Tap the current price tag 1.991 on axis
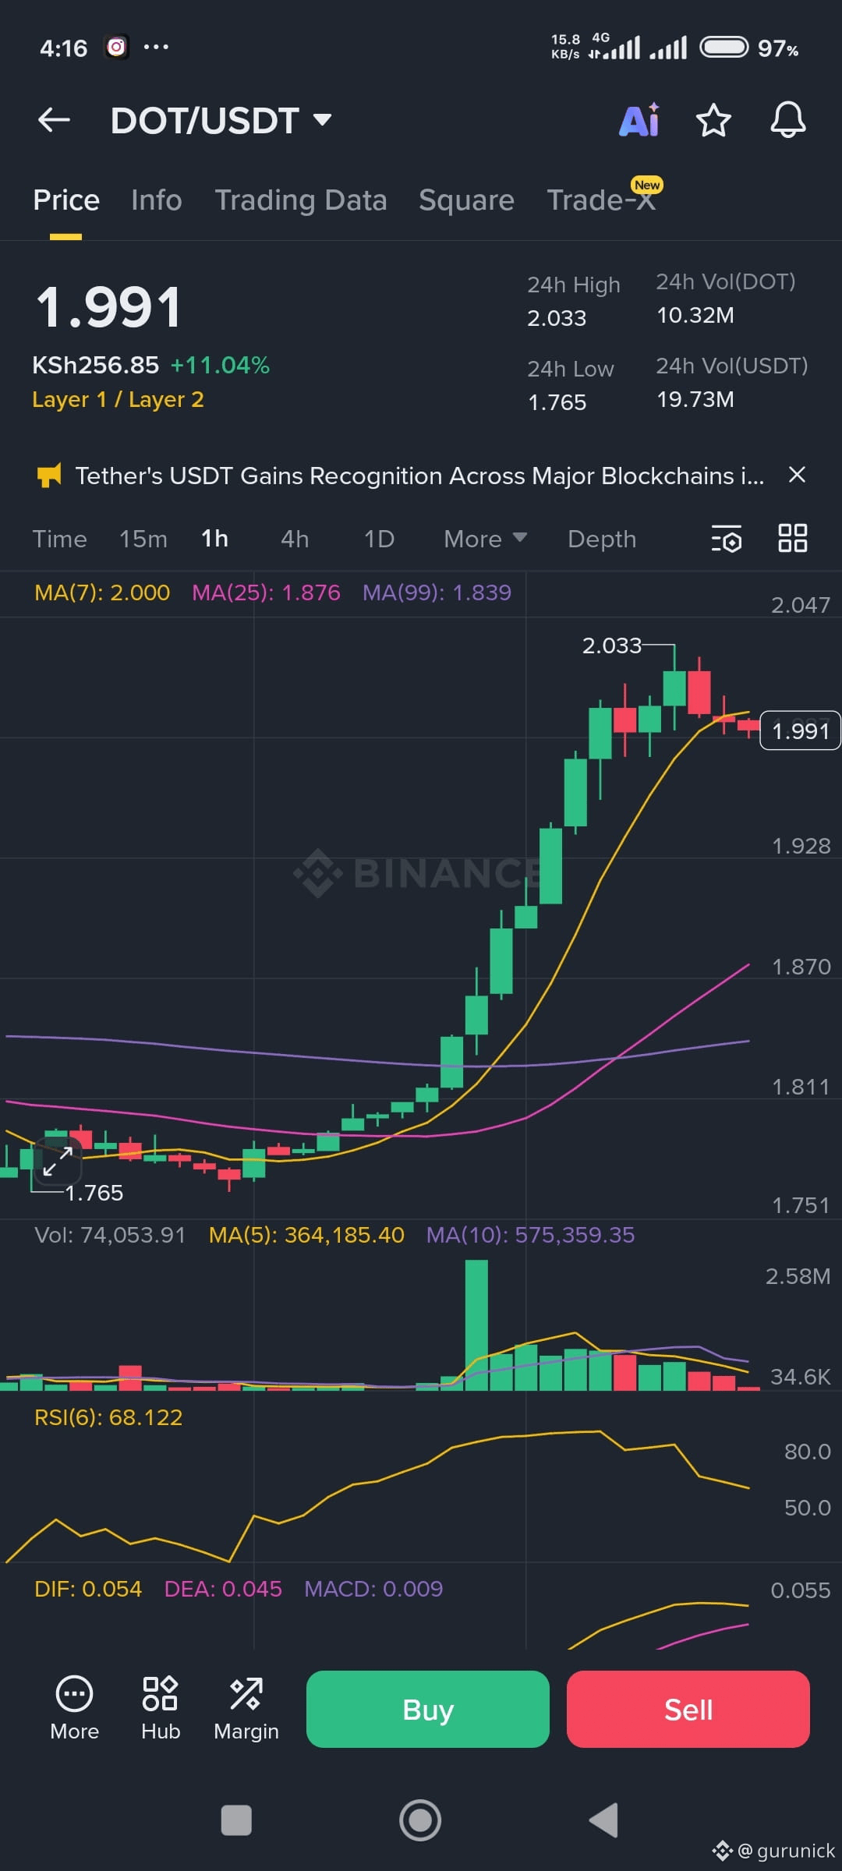Screen dimensions: 842x1871 800,730
